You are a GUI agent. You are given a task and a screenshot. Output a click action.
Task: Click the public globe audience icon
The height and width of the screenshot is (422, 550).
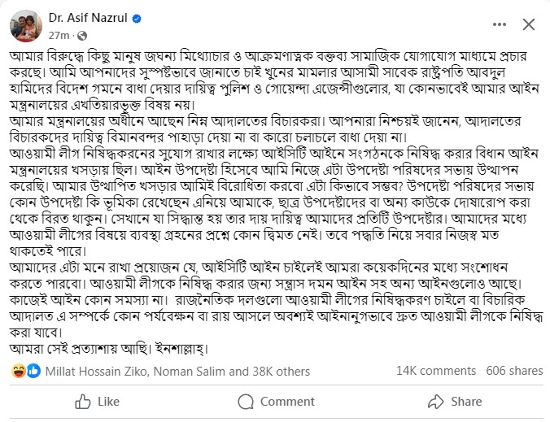point(82,36)
